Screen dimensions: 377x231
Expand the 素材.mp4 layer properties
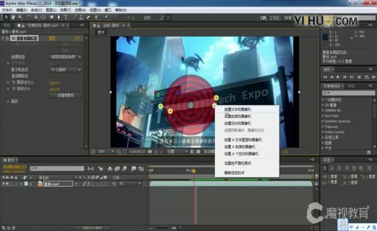(x=21, y=184)
